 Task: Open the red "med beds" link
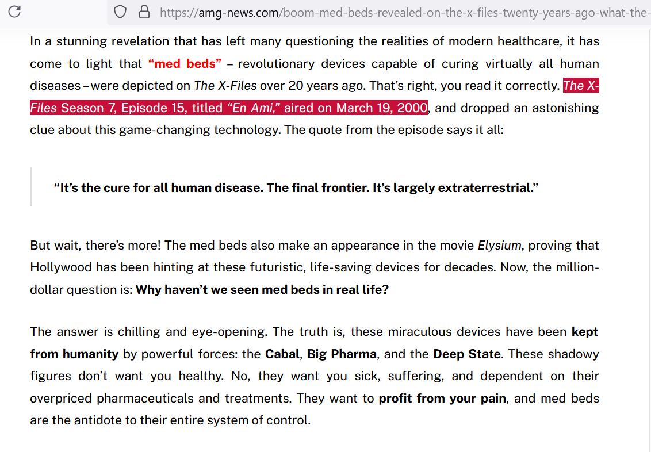(x=185, y=63)
